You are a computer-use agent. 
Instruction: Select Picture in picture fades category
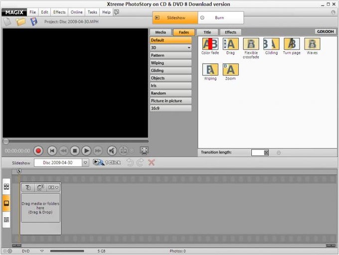pyautogui.click(x=170, y=101)
